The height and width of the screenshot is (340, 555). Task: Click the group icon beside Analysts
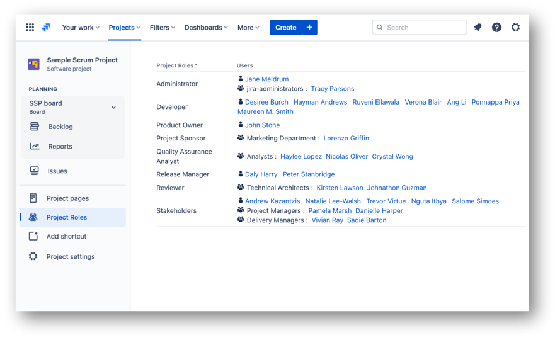pyautogui.click(x=241, y=156)
